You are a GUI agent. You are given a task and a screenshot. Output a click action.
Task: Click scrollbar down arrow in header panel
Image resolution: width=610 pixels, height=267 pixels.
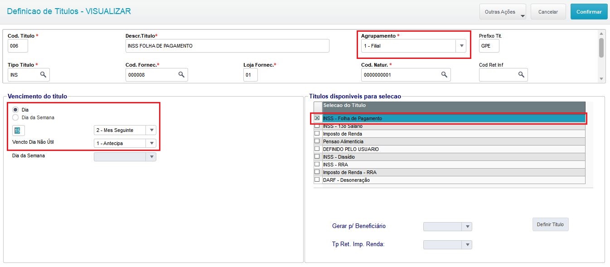(x=601, y=79)
